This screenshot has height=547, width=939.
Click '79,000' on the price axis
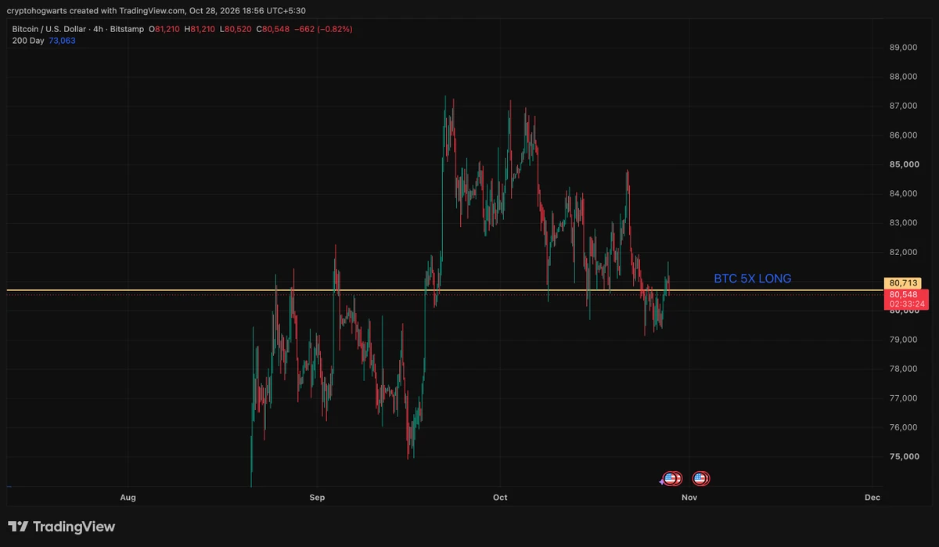point(904,340)
